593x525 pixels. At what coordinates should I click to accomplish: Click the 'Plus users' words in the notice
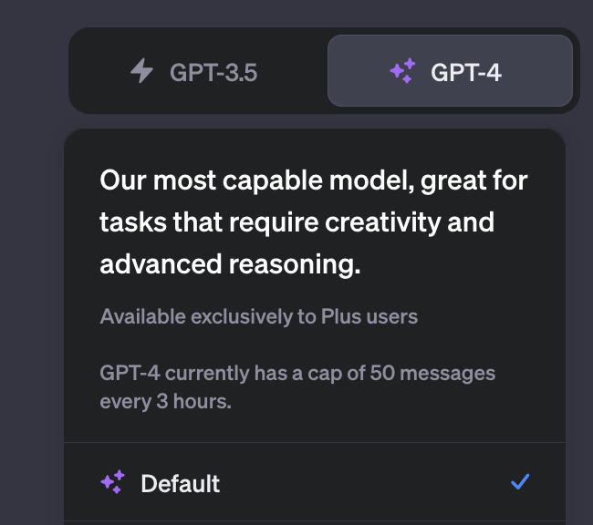click(x=369, y=316)
